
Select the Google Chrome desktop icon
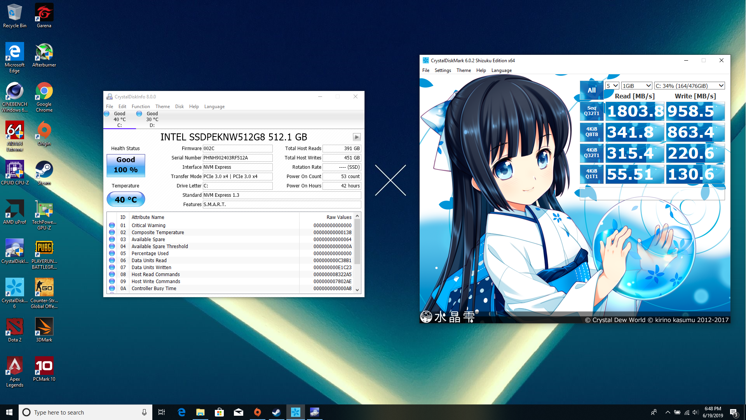[44, 97]
